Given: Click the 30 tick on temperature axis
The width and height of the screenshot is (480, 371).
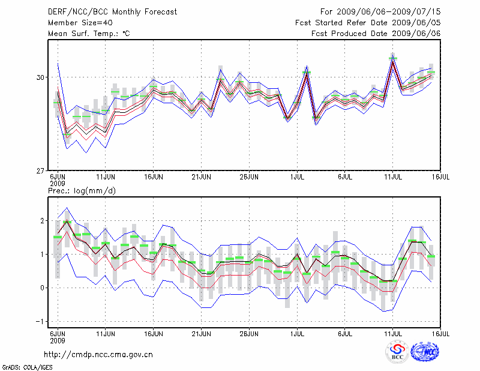Looking at the screenshot, I should 41,77.
